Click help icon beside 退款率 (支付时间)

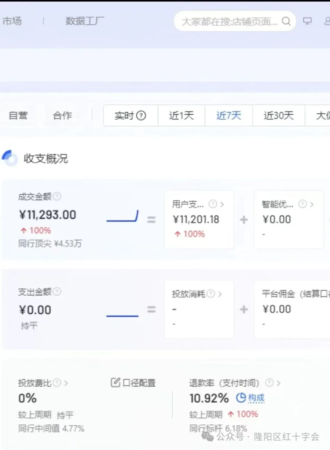point(269,382)
